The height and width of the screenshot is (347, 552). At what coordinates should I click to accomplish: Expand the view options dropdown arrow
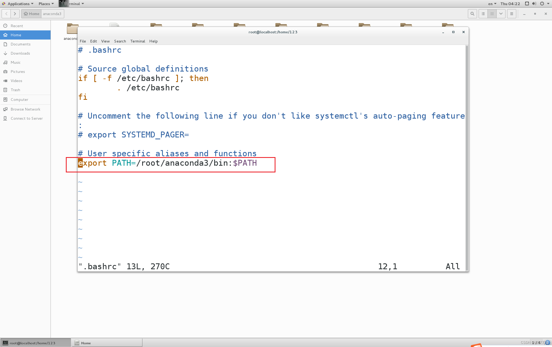coord(501,14)
